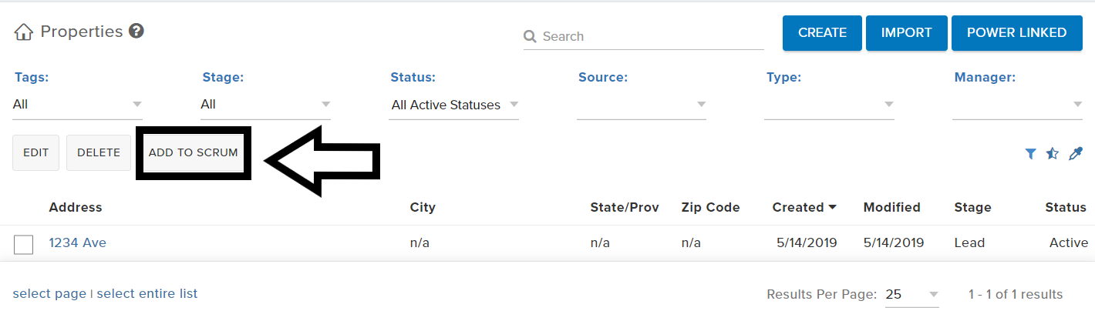Click the CREATE button

tap(822, 33)
